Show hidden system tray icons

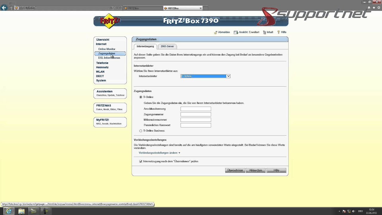339,211
